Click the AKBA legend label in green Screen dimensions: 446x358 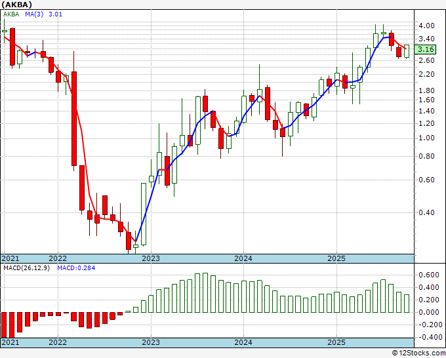(11, 14)
